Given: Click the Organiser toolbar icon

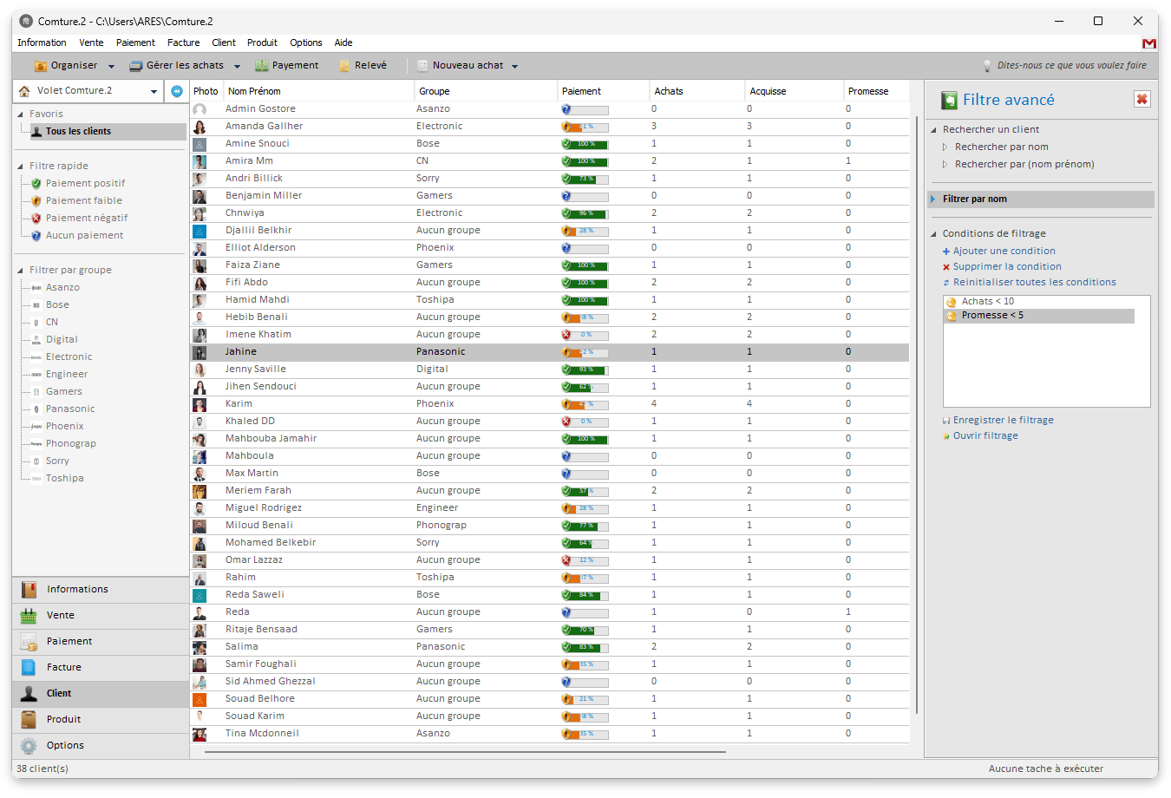Looking at the screenshot, I should click(x=40, y=66).
